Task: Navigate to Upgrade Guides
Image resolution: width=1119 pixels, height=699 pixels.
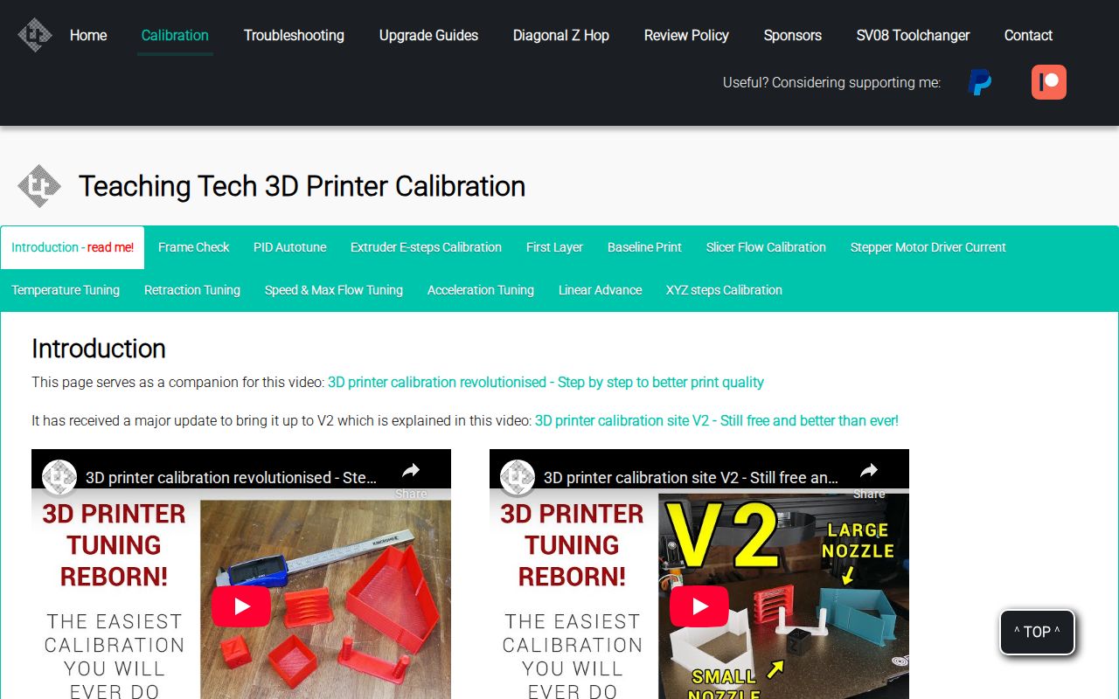Action: tap(428, 35)
